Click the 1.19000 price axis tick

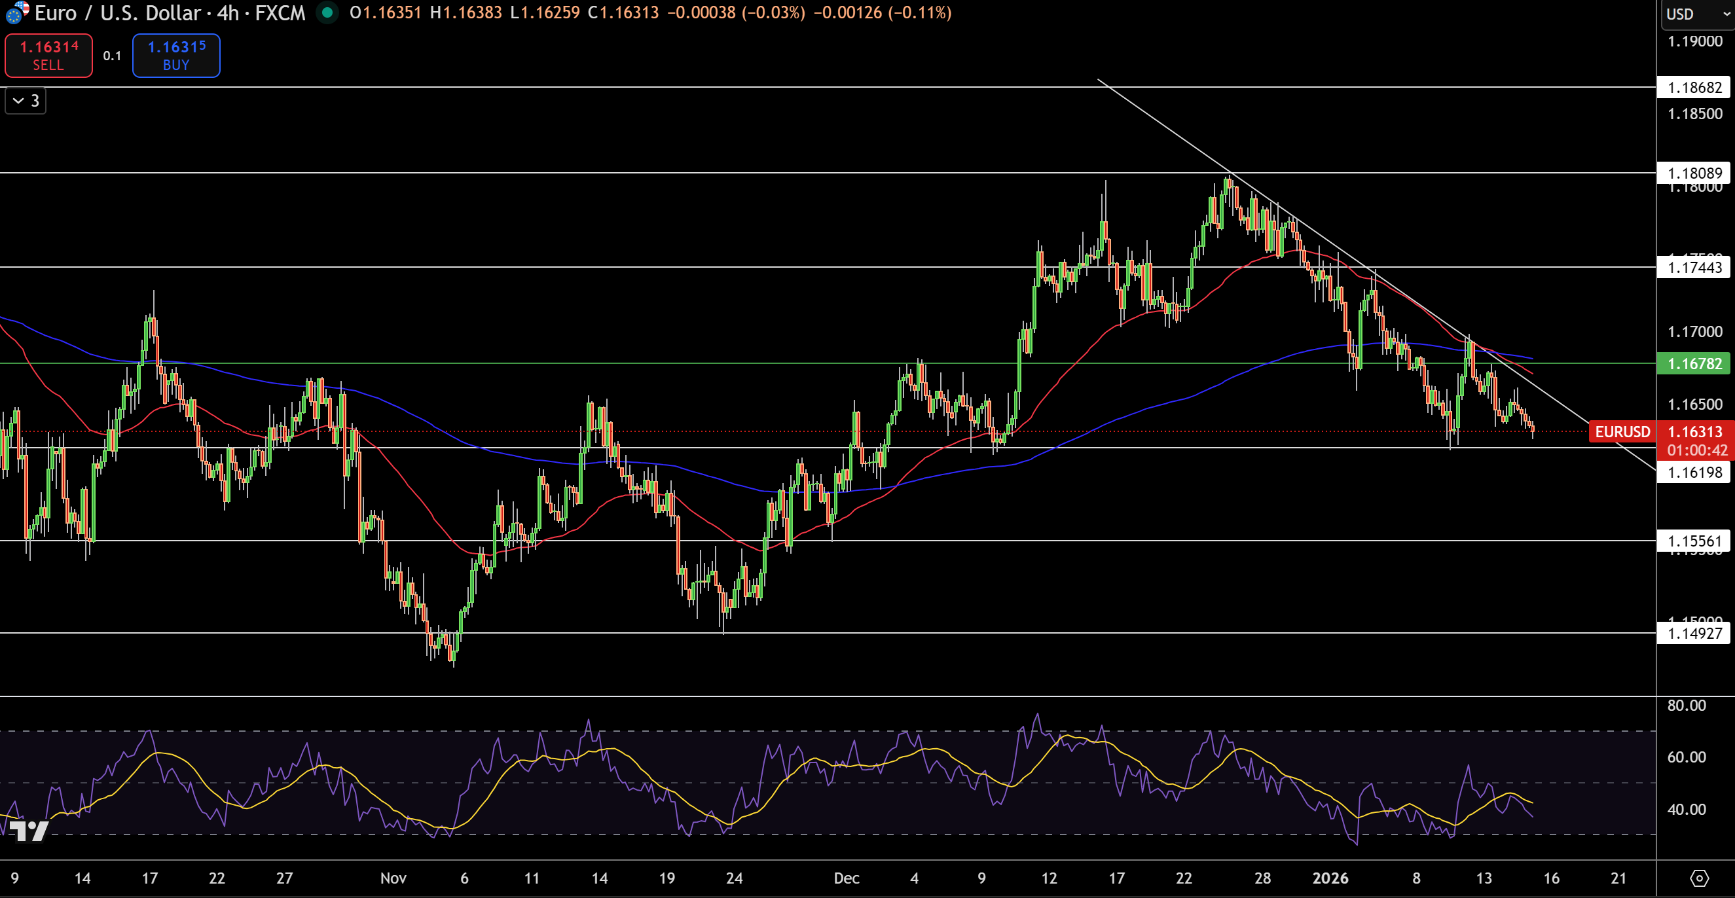pyautogui.click(x=1694, y=41)
